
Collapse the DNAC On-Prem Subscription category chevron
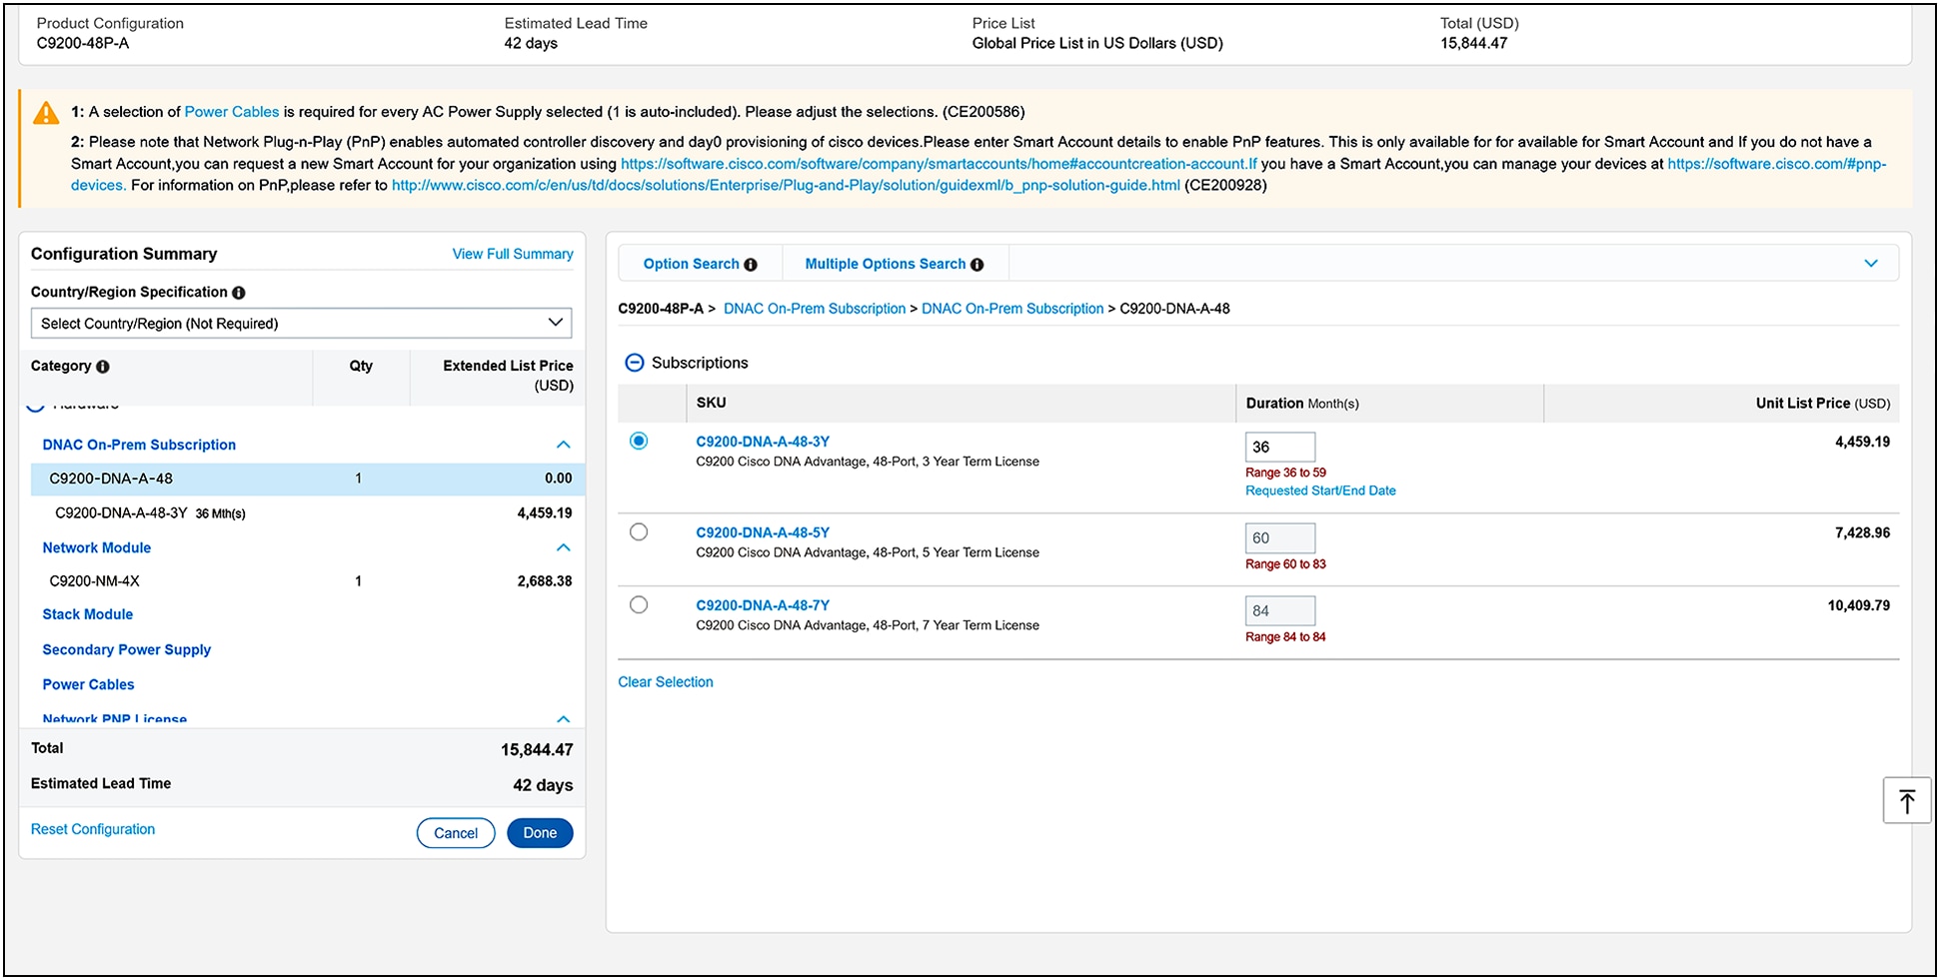click(564, 445)
